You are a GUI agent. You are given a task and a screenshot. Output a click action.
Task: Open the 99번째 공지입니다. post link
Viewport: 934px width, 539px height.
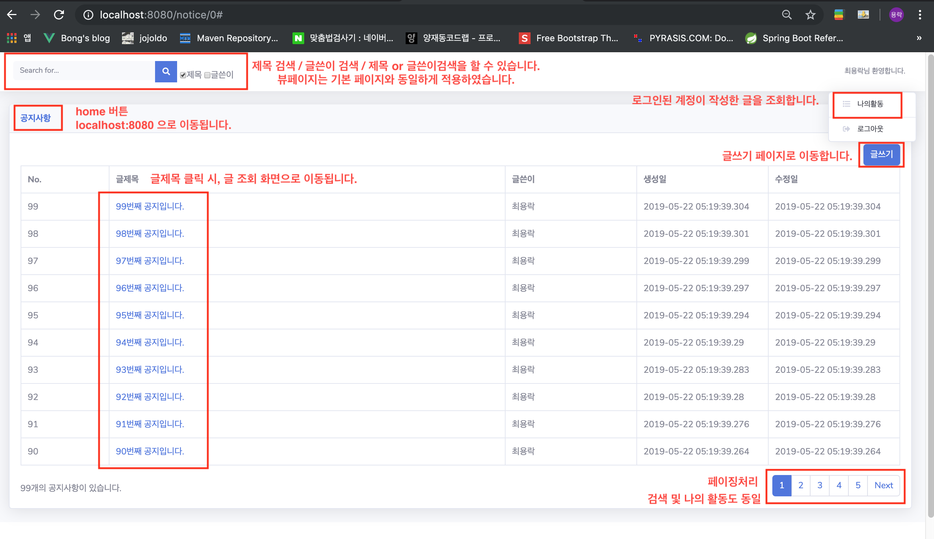click(150, 206)
